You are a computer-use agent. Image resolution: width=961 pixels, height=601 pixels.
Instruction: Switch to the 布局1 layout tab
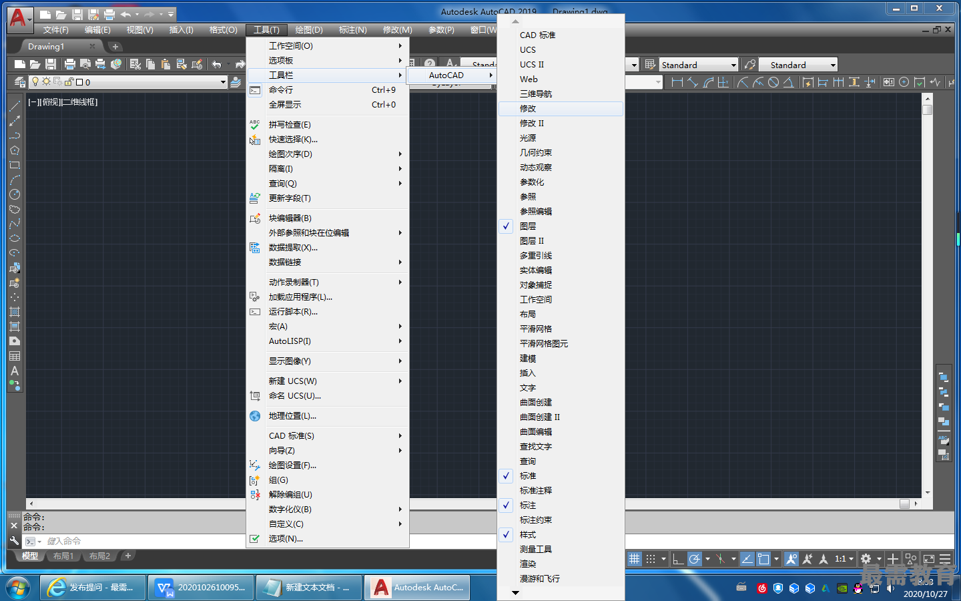(x=63, y=556)
